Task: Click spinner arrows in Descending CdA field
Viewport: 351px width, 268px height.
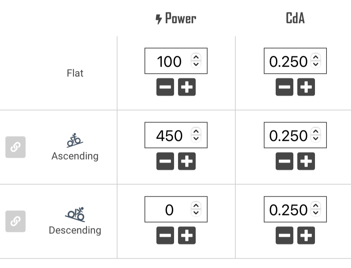Action: [315, 209]
